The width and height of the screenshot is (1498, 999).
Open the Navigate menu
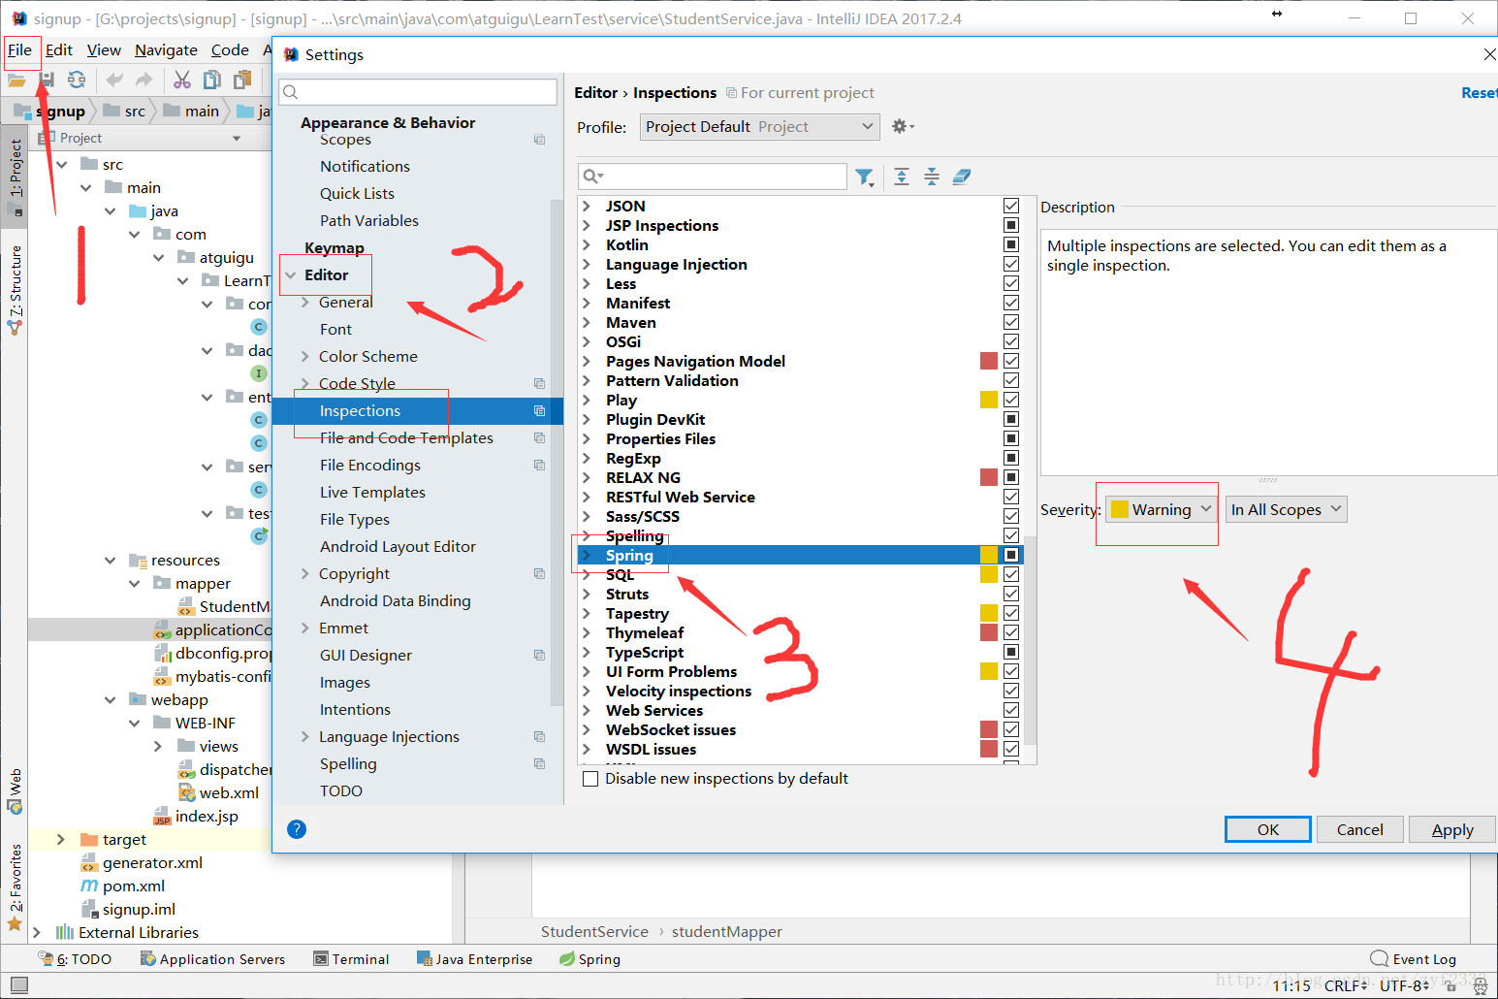(x=166, y=50)
